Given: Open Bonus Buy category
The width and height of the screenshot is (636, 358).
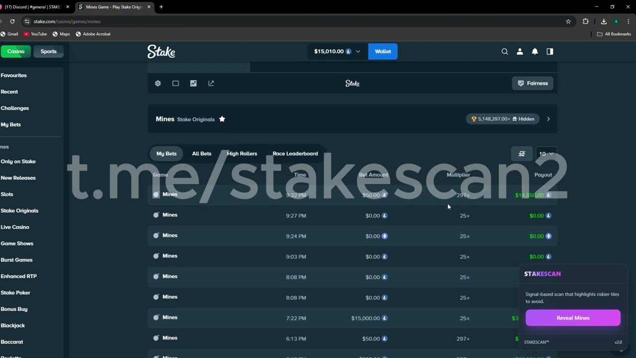Looking at the screenshot, I should pos(14,309).
